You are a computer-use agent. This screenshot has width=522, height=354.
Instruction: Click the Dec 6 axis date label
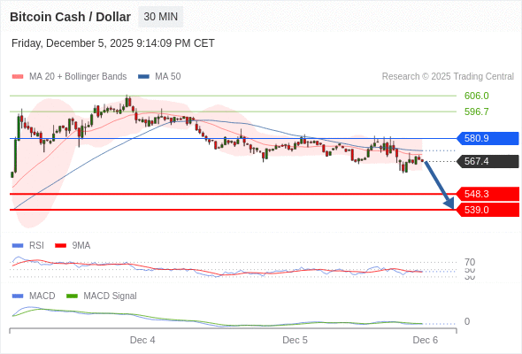coord(426,340)
